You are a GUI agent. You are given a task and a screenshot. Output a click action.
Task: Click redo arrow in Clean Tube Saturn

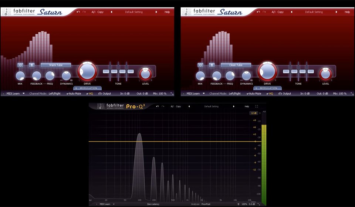(264, 12)
